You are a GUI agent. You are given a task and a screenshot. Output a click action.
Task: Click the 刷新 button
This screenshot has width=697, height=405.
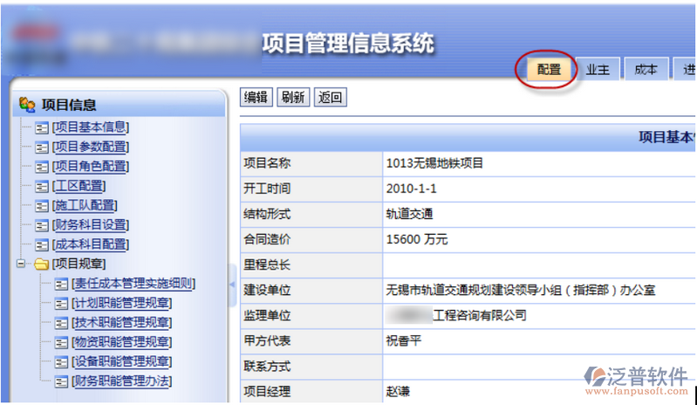[293, 98]
